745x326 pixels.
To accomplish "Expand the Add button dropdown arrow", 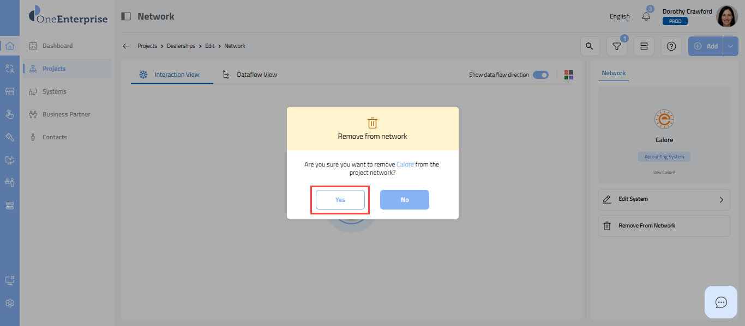I will tap(731, 46).
